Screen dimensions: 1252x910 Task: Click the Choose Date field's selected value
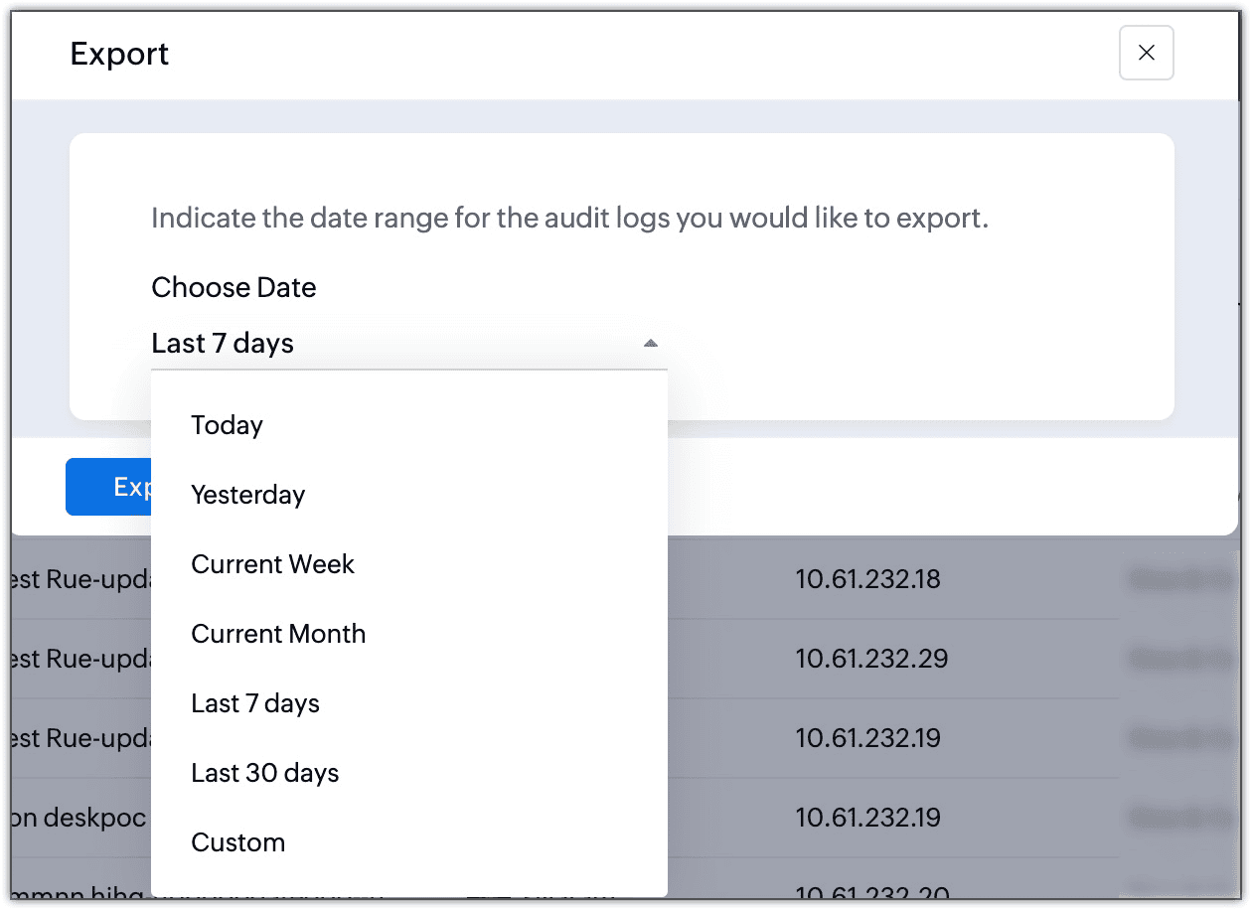pos(223,344)
